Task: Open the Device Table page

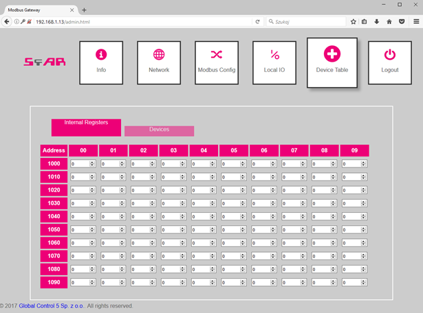Action: 332,62
